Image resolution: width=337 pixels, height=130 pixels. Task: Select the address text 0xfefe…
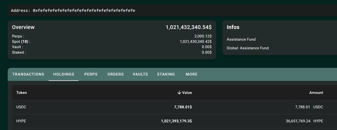pyautogui.click(x=84, y=10)
